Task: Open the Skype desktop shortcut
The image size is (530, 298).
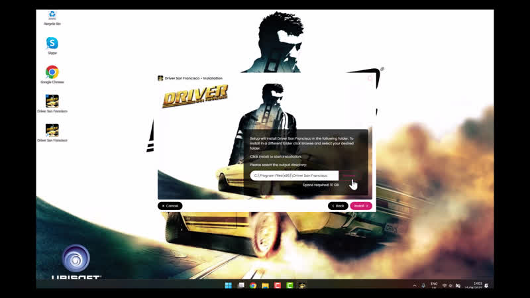Action: [52, 46]
